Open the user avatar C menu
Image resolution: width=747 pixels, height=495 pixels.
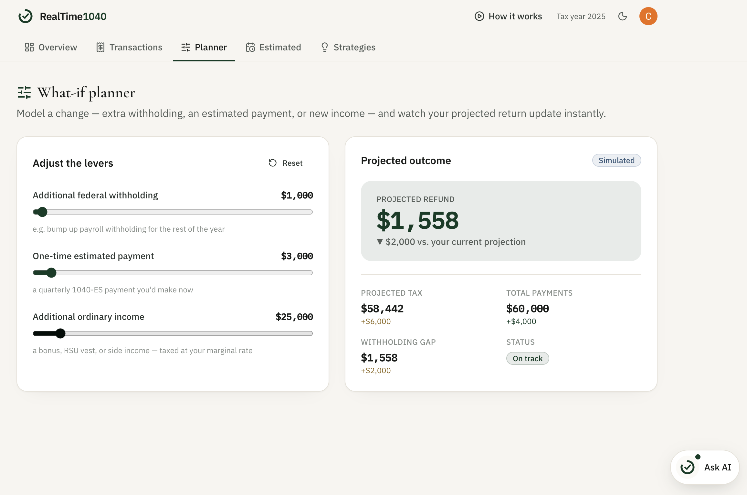click(x=648, y=16)
